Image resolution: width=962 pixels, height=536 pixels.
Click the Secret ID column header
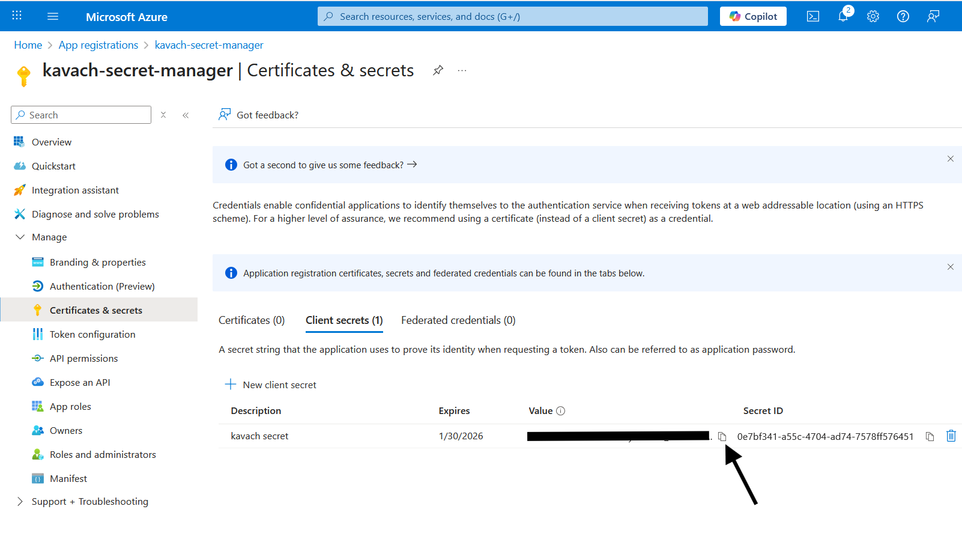tap(763, 411)
